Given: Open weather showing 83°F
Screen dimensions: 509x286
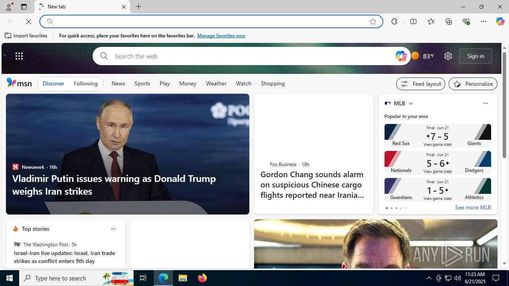Looking at the screenshot, I should tap(422, 56).
